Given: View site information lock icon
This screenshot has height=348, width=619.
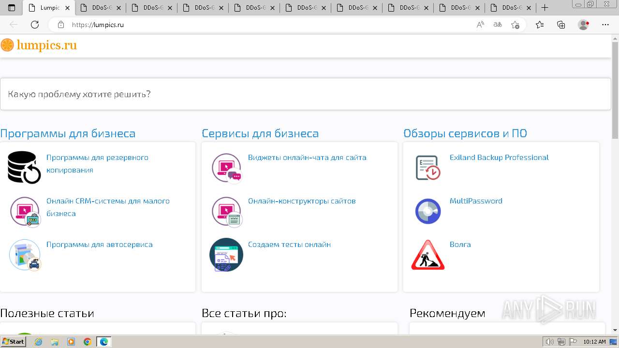Looking at the screenshot, I should pyautogui.click(x=61, y=25).
